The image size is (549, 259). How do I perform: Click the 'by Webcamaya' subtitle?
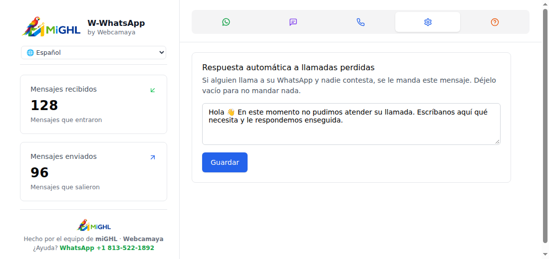pos(111,32)
